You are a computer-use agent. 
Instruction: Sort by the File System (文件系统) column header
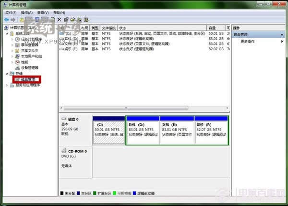click(108, 28)
